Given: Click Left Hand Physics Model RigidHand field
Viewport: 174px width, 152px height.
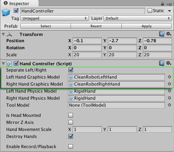Looking at the screenshot, I should coord(116,91).
